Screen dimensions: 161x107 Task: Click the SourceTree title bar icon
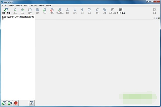[x=2, y=2]
